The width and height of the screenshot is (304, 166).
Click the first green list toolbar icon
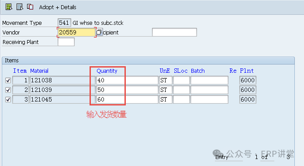click(9, 7)
